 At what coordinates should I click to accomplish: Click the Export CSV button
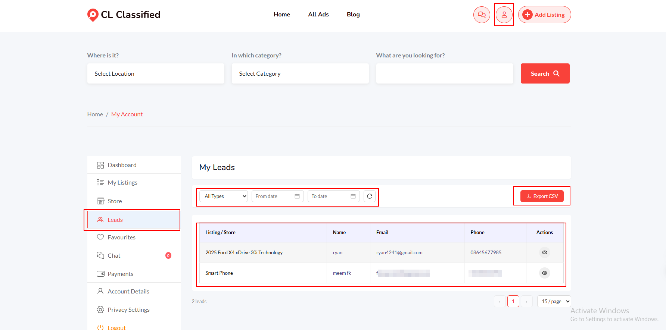click(542, 196)
